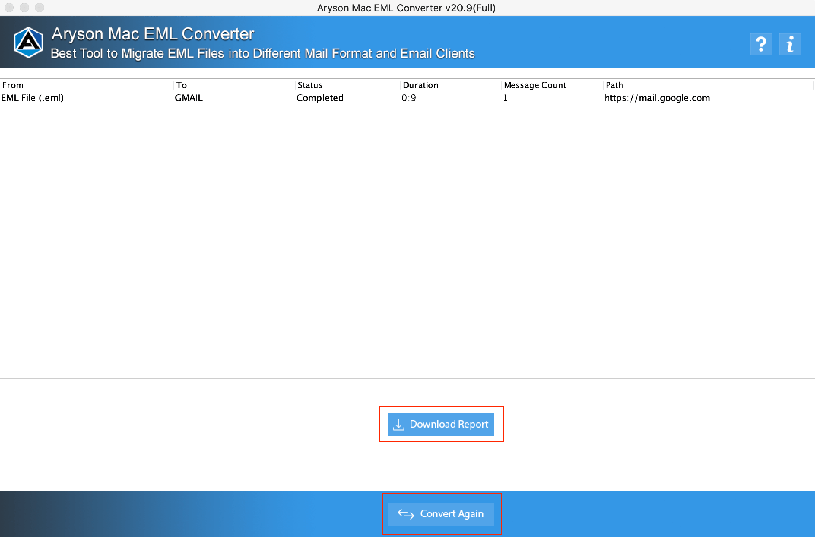Select the From column header
The width and height of the screenshot is (815, 537).
tap(87, 85)
